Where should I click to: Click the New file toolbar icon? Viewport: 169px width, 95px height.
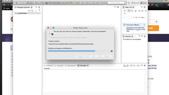click(x=15, y=3)
